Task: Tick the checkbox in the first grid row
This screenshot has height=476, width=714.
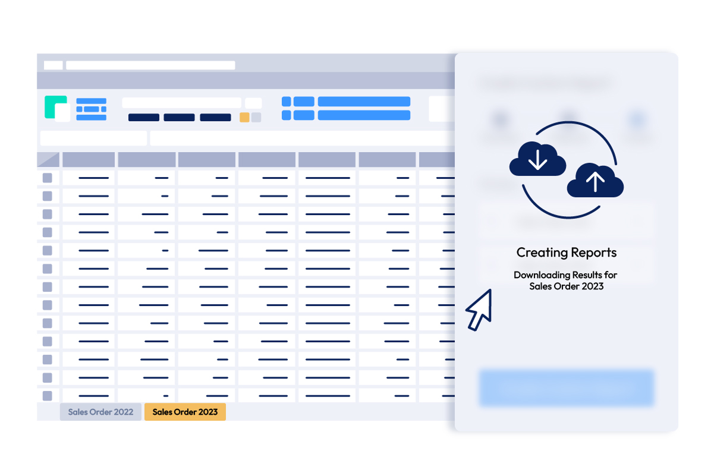Action: point(48,178)
